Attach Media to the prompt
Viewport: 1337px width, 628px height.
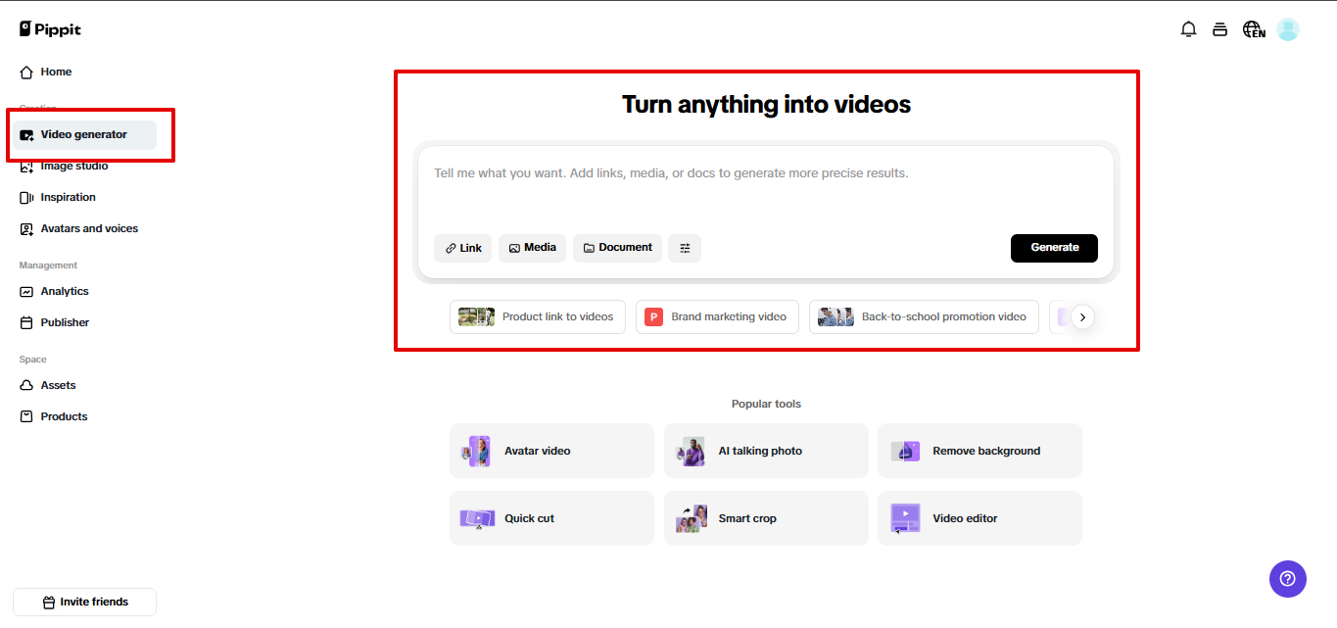point(532,248)
